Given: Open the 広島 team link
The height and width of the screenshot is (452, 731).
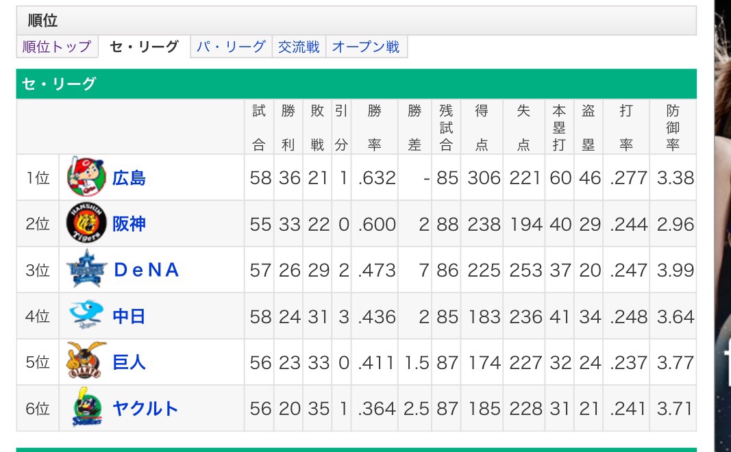Looking at the screenshot, I should click(x=129, y=178).
